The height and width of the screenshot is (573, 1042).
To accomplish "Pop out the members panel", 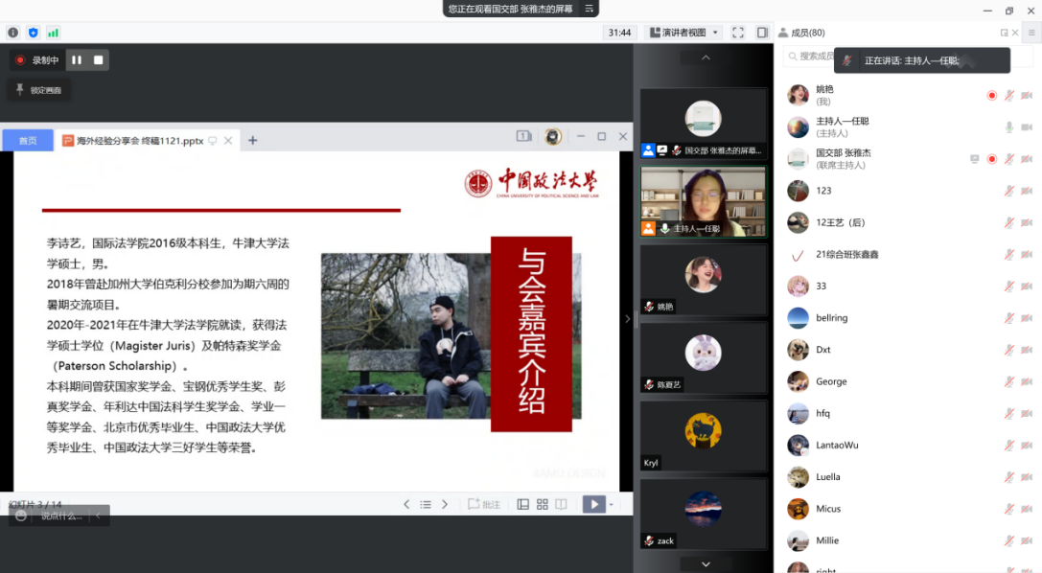I will point(1004,33).
